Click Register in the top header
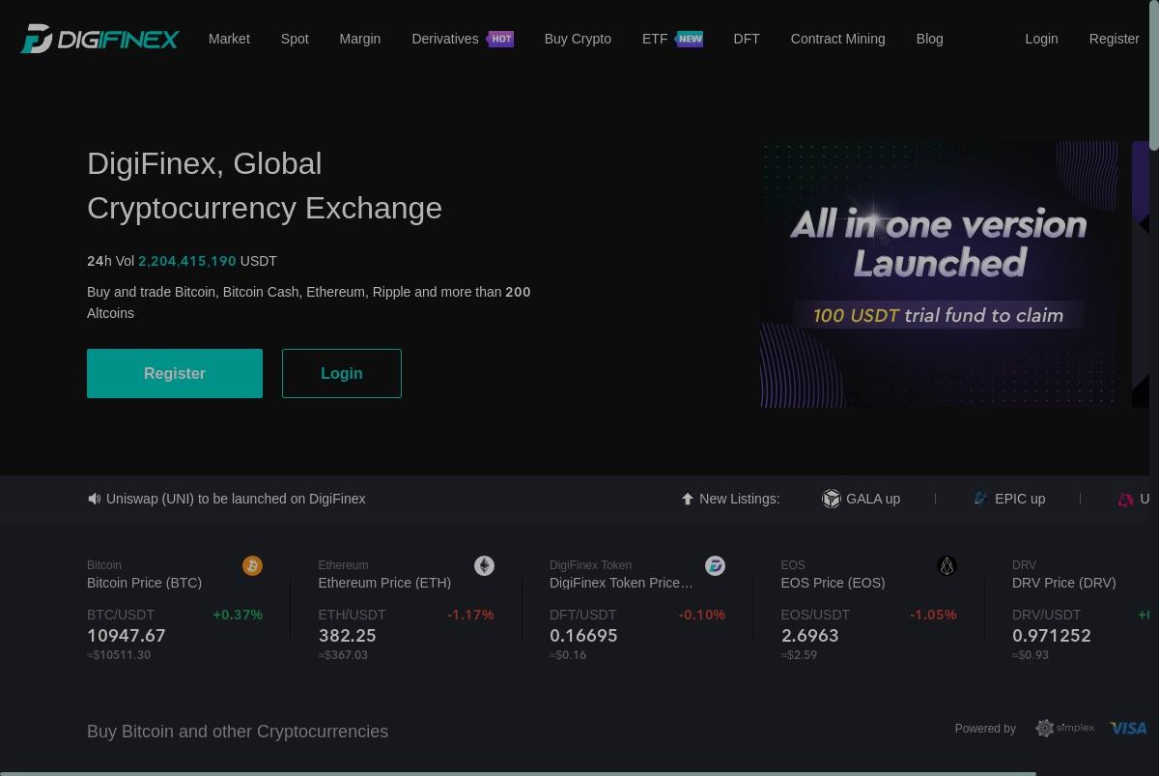The height and width of the screenshot is (776, 1159). [x=1114, y=39]
